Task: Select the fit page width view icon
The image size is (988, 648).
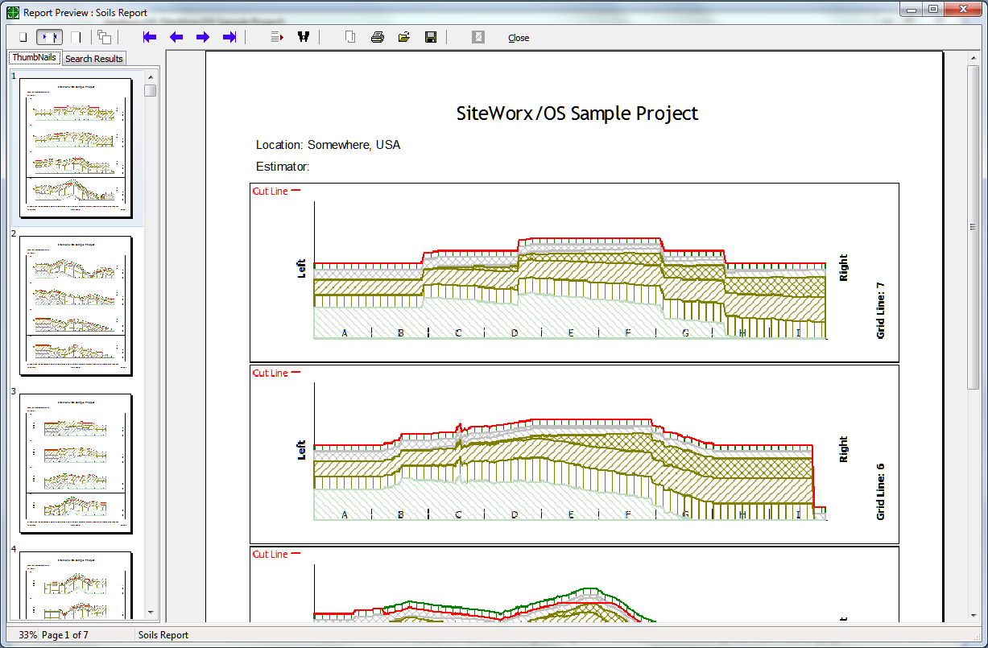Action: tap(50, 37)
